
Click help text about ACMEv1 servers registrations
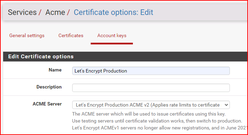pos(160,128)
